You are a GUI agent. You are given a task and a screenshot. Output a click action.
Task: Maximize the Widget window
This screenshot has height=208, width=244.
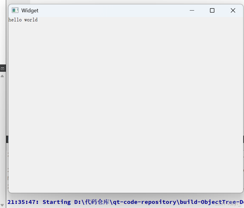(212, 11)
